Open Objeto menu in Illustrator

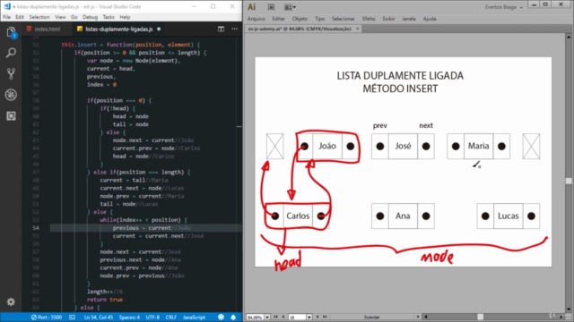[300, 19]
